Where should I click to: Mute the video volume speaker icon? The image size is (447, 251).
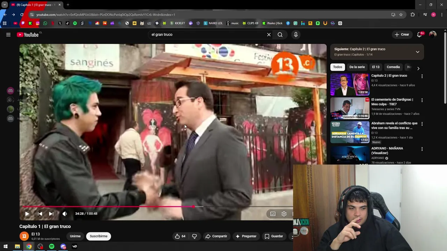pyautogui.click(x=65, y=214)
